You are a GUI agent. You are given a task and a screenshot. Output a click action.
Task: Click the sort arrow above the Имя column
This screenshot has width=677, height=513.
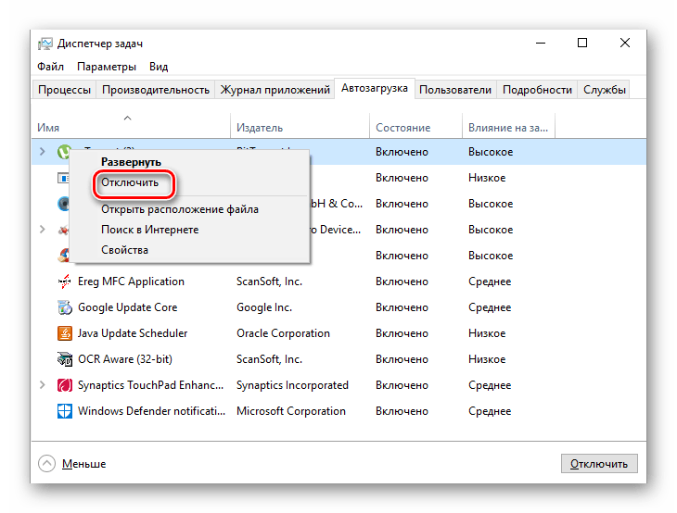(127, 118)
